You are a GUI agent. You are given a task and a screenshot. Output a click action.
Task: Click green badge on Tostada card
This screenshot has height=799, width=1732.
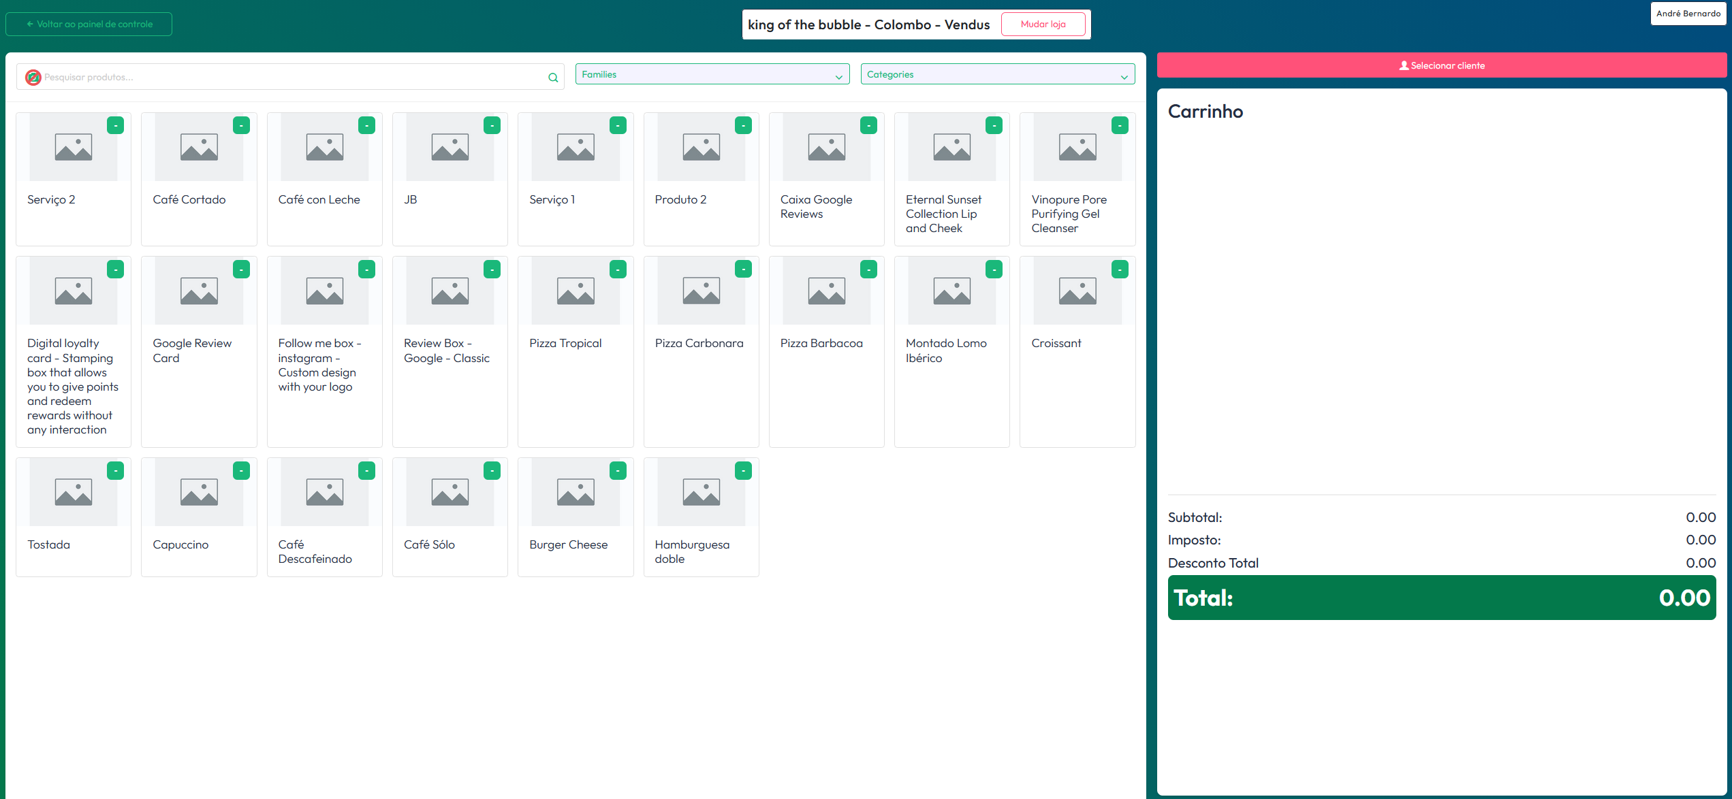(116, 471)
